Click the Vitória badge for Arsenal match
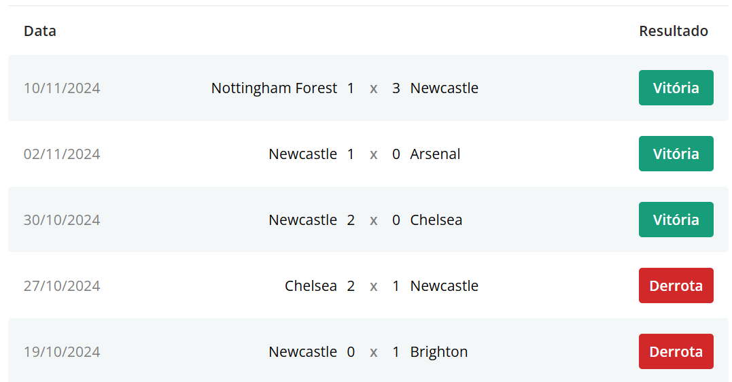The width and height of the screenshot is (732, 382). tap(676, 154)
